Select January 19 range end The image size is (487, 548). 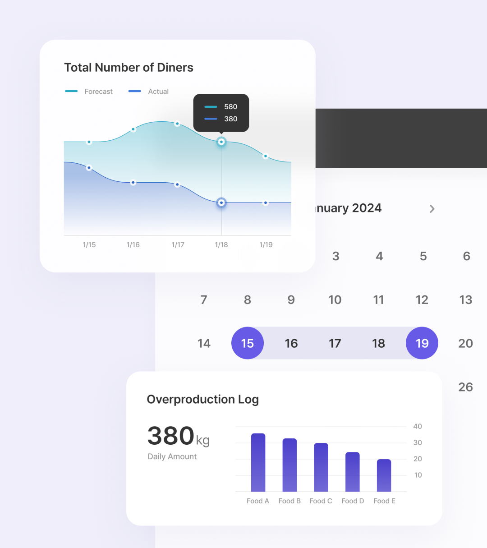pyautogui.click(x=422, y=343)
